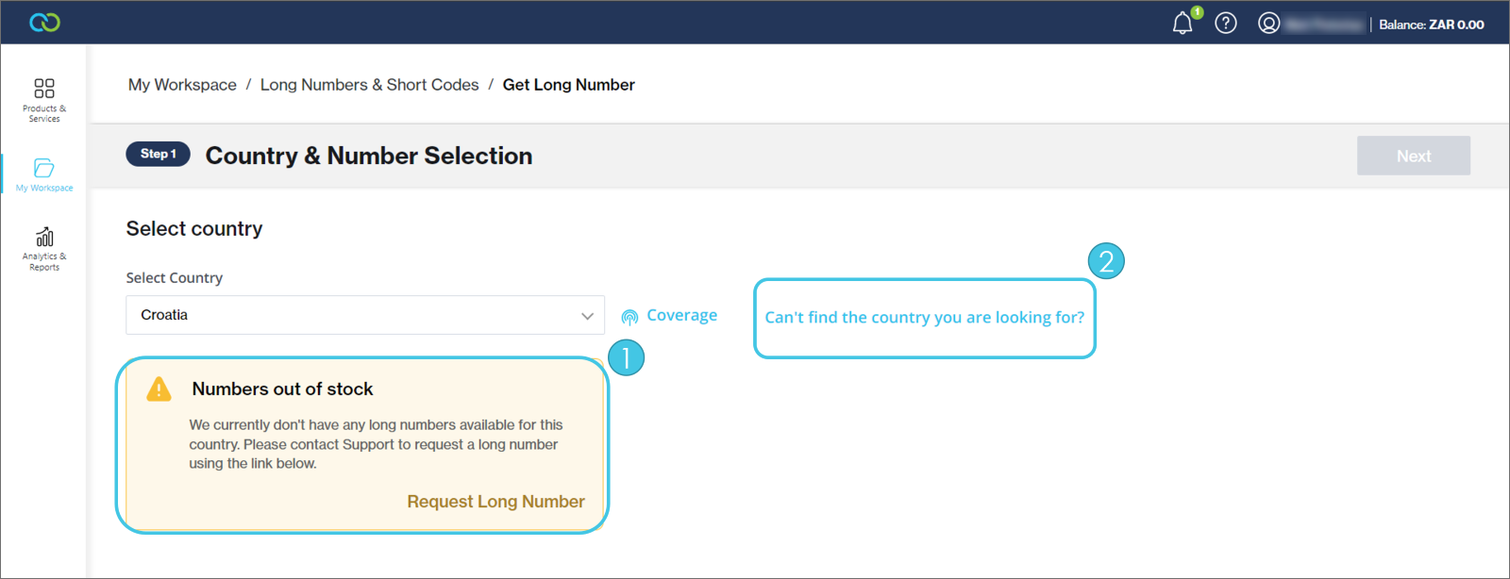Click the Balance ZAR 0.00 text
1510x579 pixels.
coord(1431,25)
